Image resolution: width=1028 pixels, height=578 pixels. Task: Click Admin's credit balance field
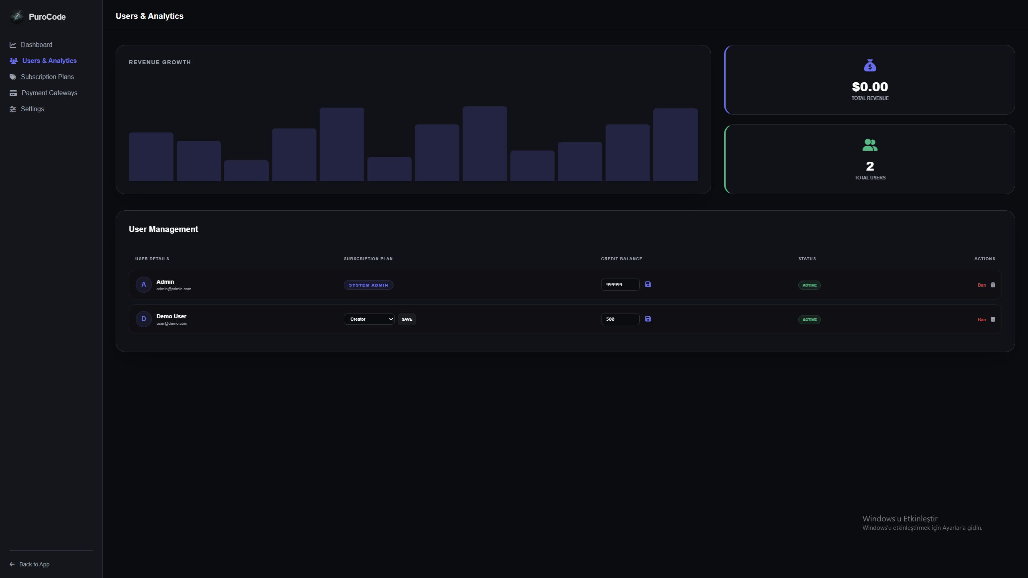click(620, 285)
